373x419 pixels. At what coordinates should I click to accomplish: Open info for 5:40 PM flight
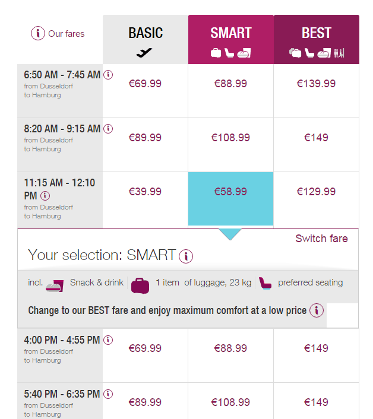point(108,394)
